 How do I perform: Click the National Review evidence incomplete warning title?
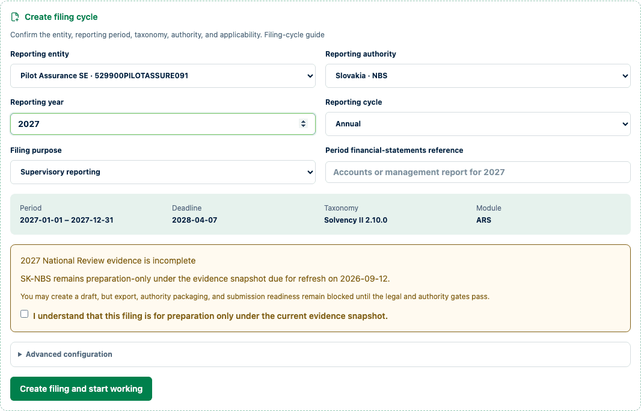108,261
